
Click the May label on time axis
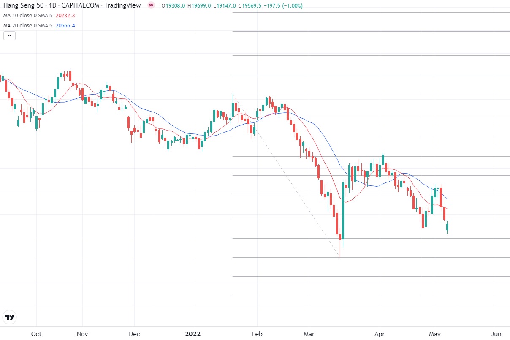435,334
